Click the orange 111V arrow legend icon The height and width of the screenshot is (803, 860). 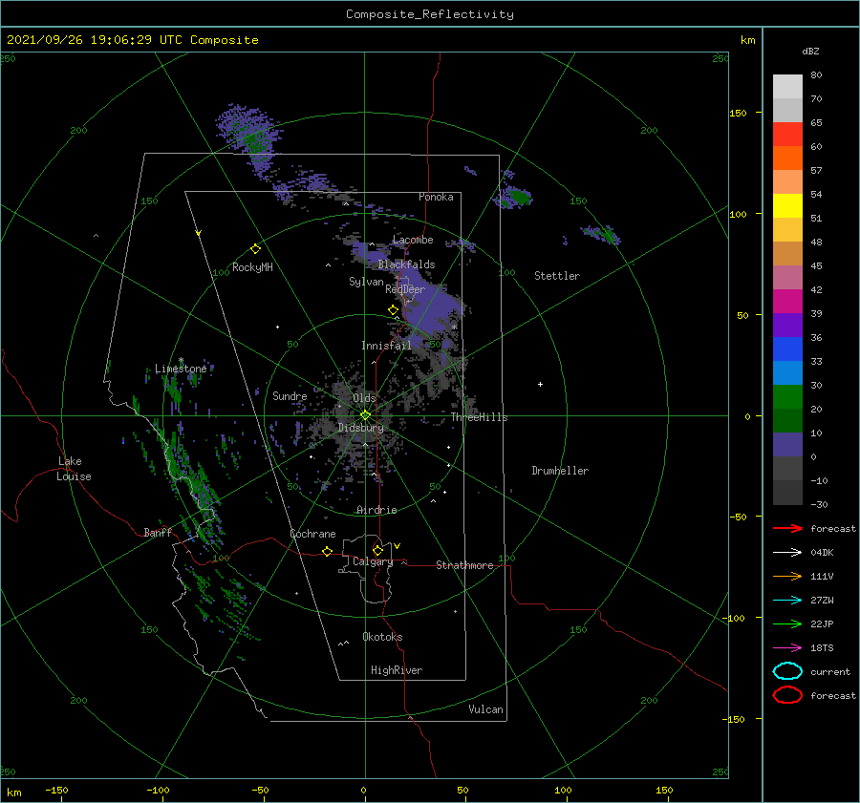[787, 576]
